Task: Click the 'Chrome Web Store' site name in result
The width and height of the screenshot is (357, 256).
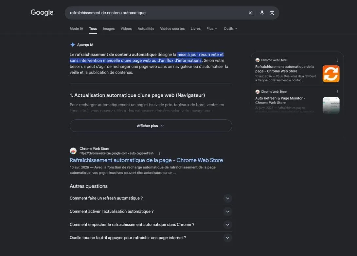Action: (x=94, y=149)
